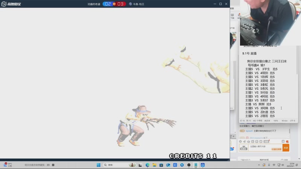Open the blue lightning-bolt app on taskbar
Screen dimensions: 301x169
coord(182,165)
